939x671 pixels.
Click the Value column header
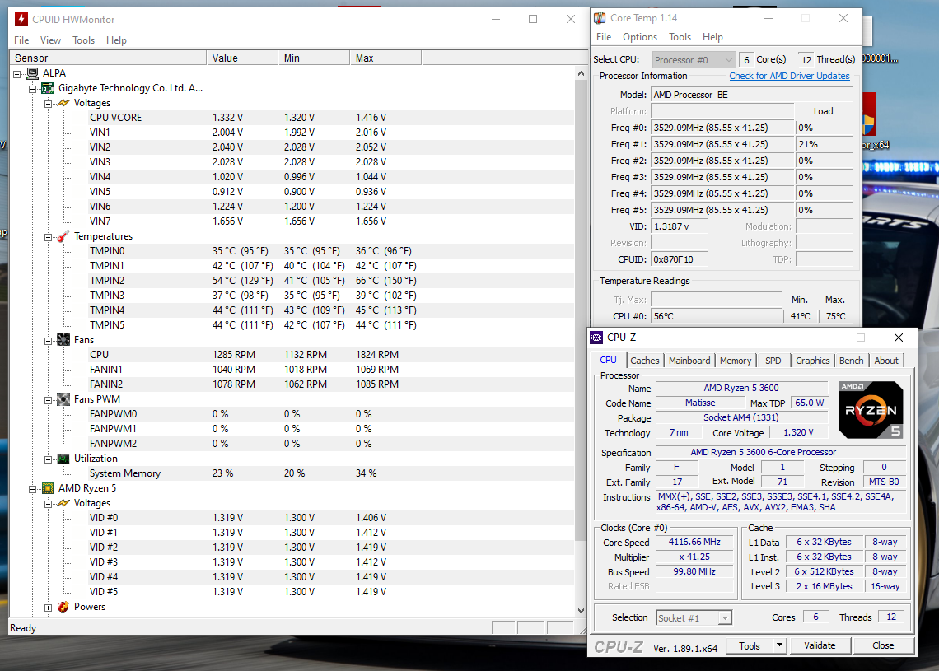pos(242,58)
